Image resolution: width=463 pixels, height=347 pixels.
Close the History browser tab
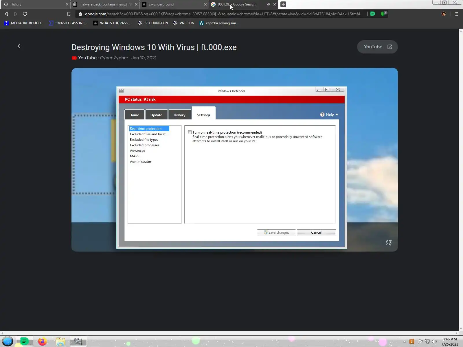pyautogui.click(x=67, y=4)
